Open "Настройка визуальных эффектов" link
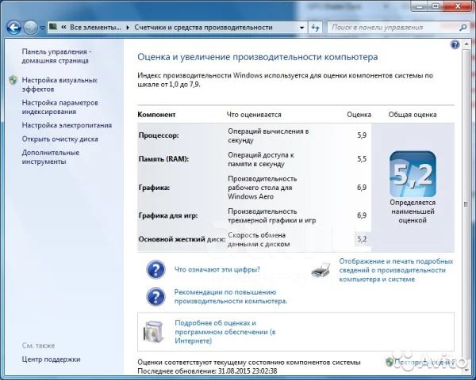Viewport: 476px width, 380px height. (x=59, y=85)
